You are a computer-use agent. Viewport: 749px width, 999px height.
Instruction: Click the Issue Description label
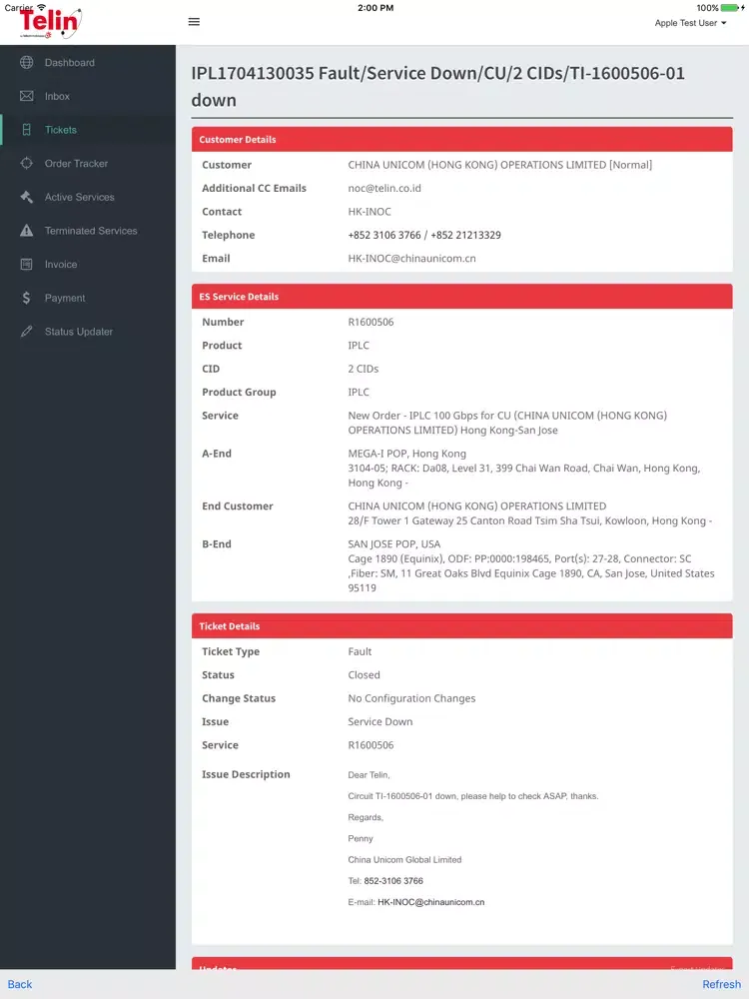[x=246, y=775]
